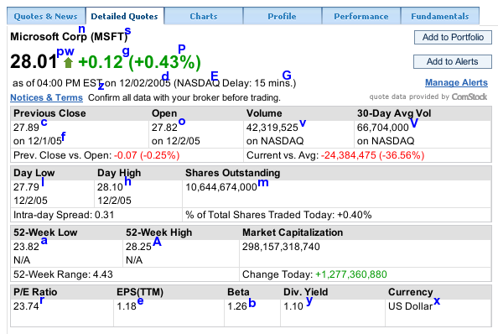This screenshot has height=334, width=498.
Task: Switch to the Charts tab
Action: pos(204,16)
